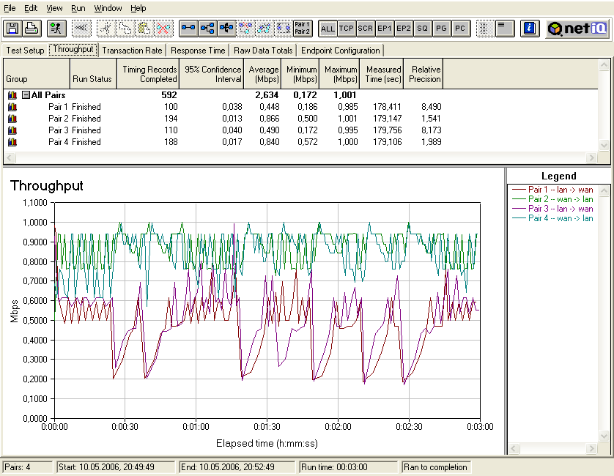The width and height of the screenshot is (614, 476).
Task: Click the Add Multicast Group toolbar icon
Action: [208, 29]
